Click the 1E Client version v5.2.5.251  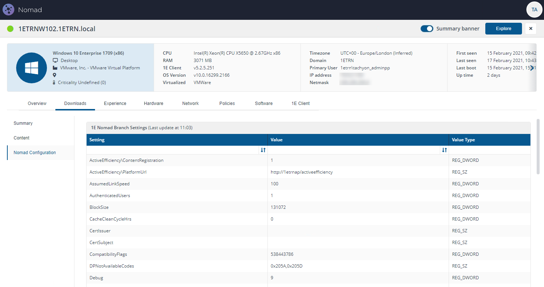204,68
